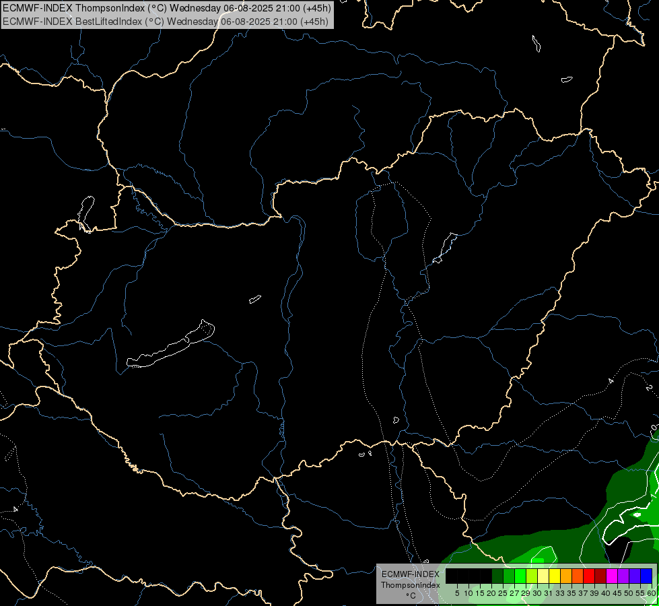Click the magenta 40–45 legend swatch
This screenshot has height=606, width=659.
[612, 576]
